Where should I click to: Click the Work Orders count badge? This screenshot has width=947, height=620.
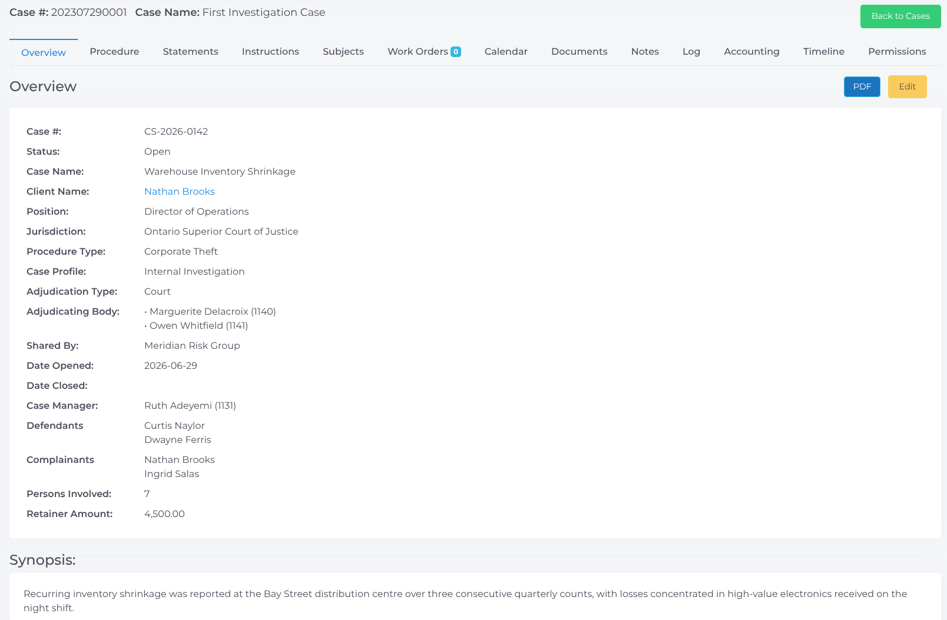pos(456,52)
